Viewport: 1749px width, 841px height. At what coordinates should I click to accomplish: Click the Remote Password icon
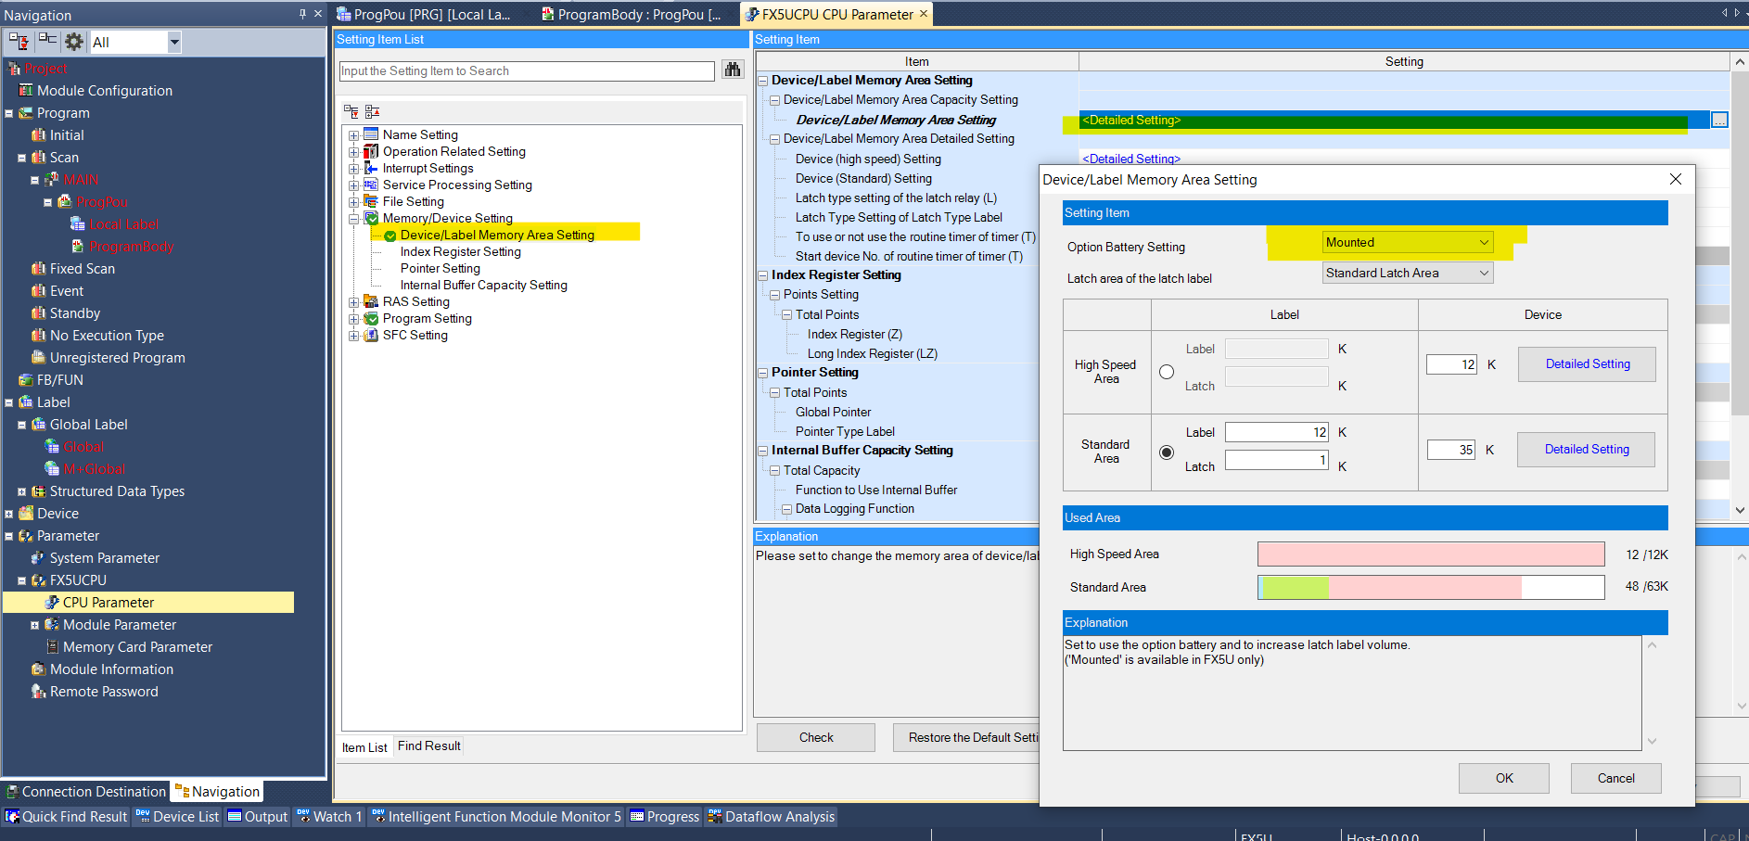coord(39,692)
